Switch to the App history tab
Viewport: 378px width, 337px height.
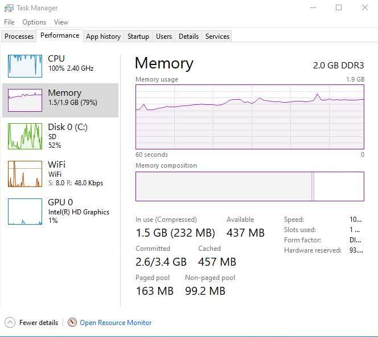pos(103,36)
